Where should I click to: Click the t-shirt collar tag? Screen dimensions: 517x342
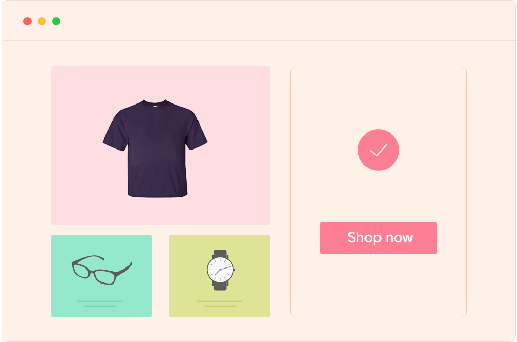pos(155,106)
